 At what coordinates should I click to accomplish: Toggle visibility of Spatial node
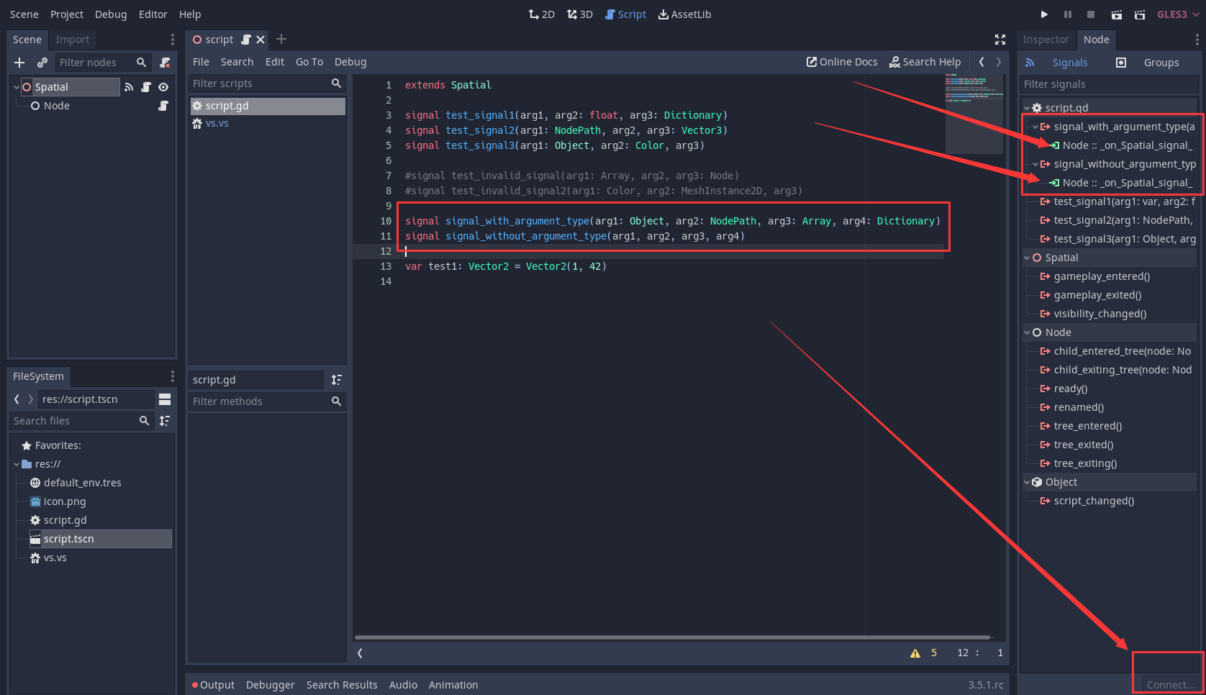click(x=163, y=87)
